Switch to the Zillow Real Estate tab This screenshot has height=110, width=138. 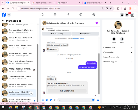95,3
